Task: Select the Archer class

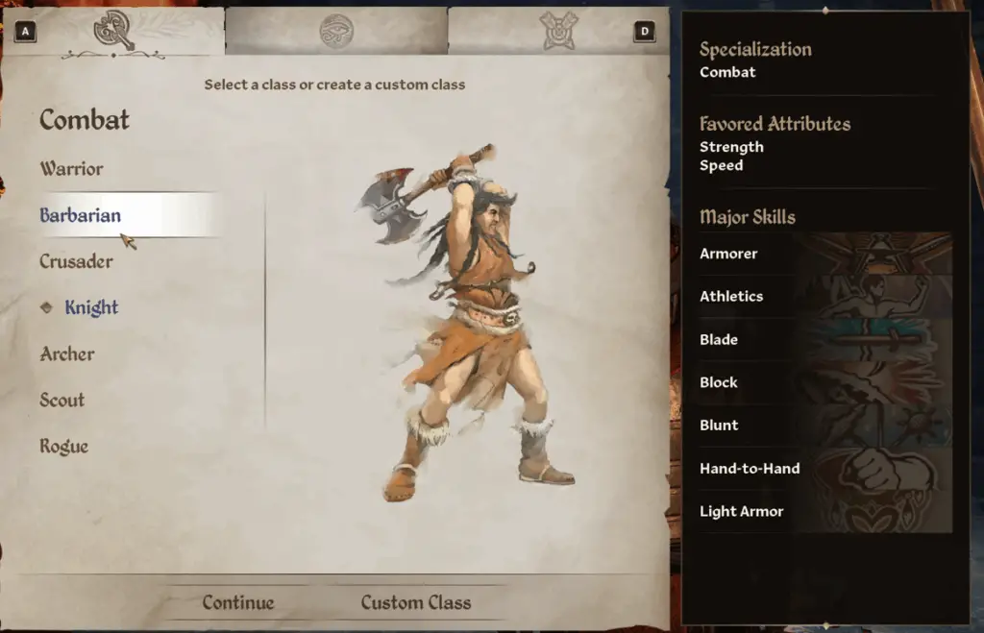Action: [x=67, y=353]
